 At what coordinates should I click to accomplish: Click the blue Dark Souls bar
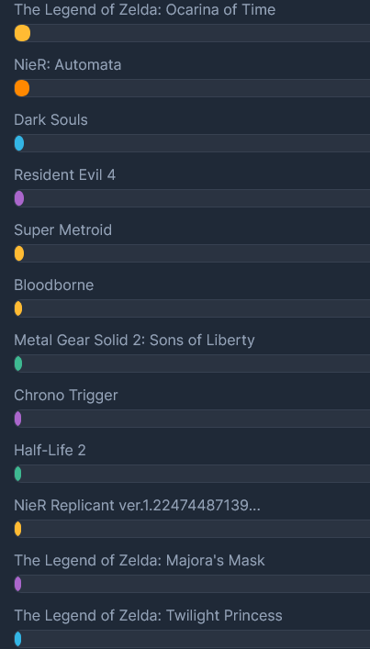[19, 143]
